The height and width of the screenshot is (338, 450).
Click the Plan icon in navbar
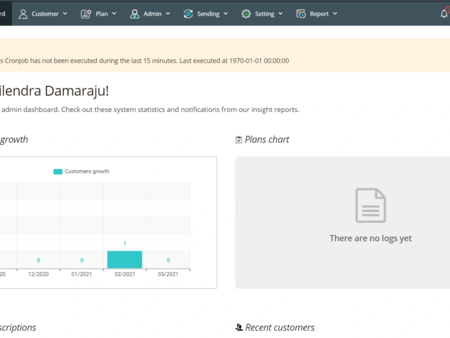(86, 14)
